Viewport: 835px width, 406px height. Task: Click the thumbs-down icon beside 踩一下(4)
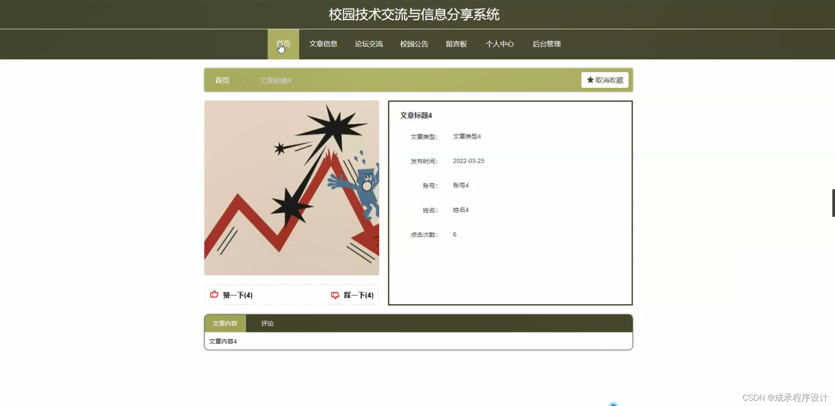[x=335, y=295]
